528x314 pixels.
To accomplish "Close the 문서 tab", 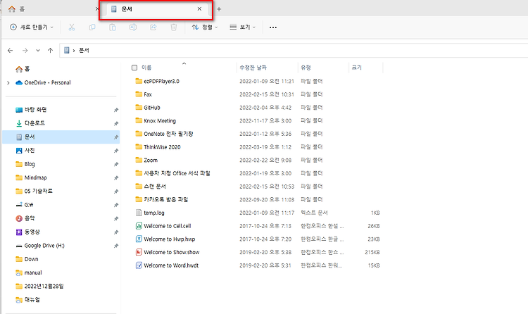I will [x=199, y=9].
